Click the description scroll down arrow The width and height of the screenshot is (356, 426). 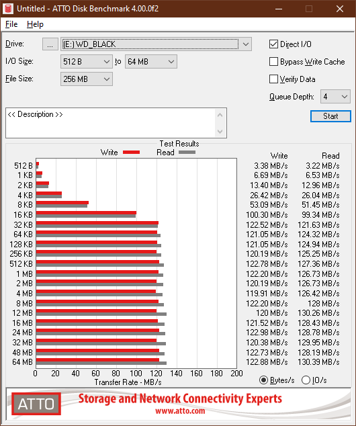tap(220, 132)
